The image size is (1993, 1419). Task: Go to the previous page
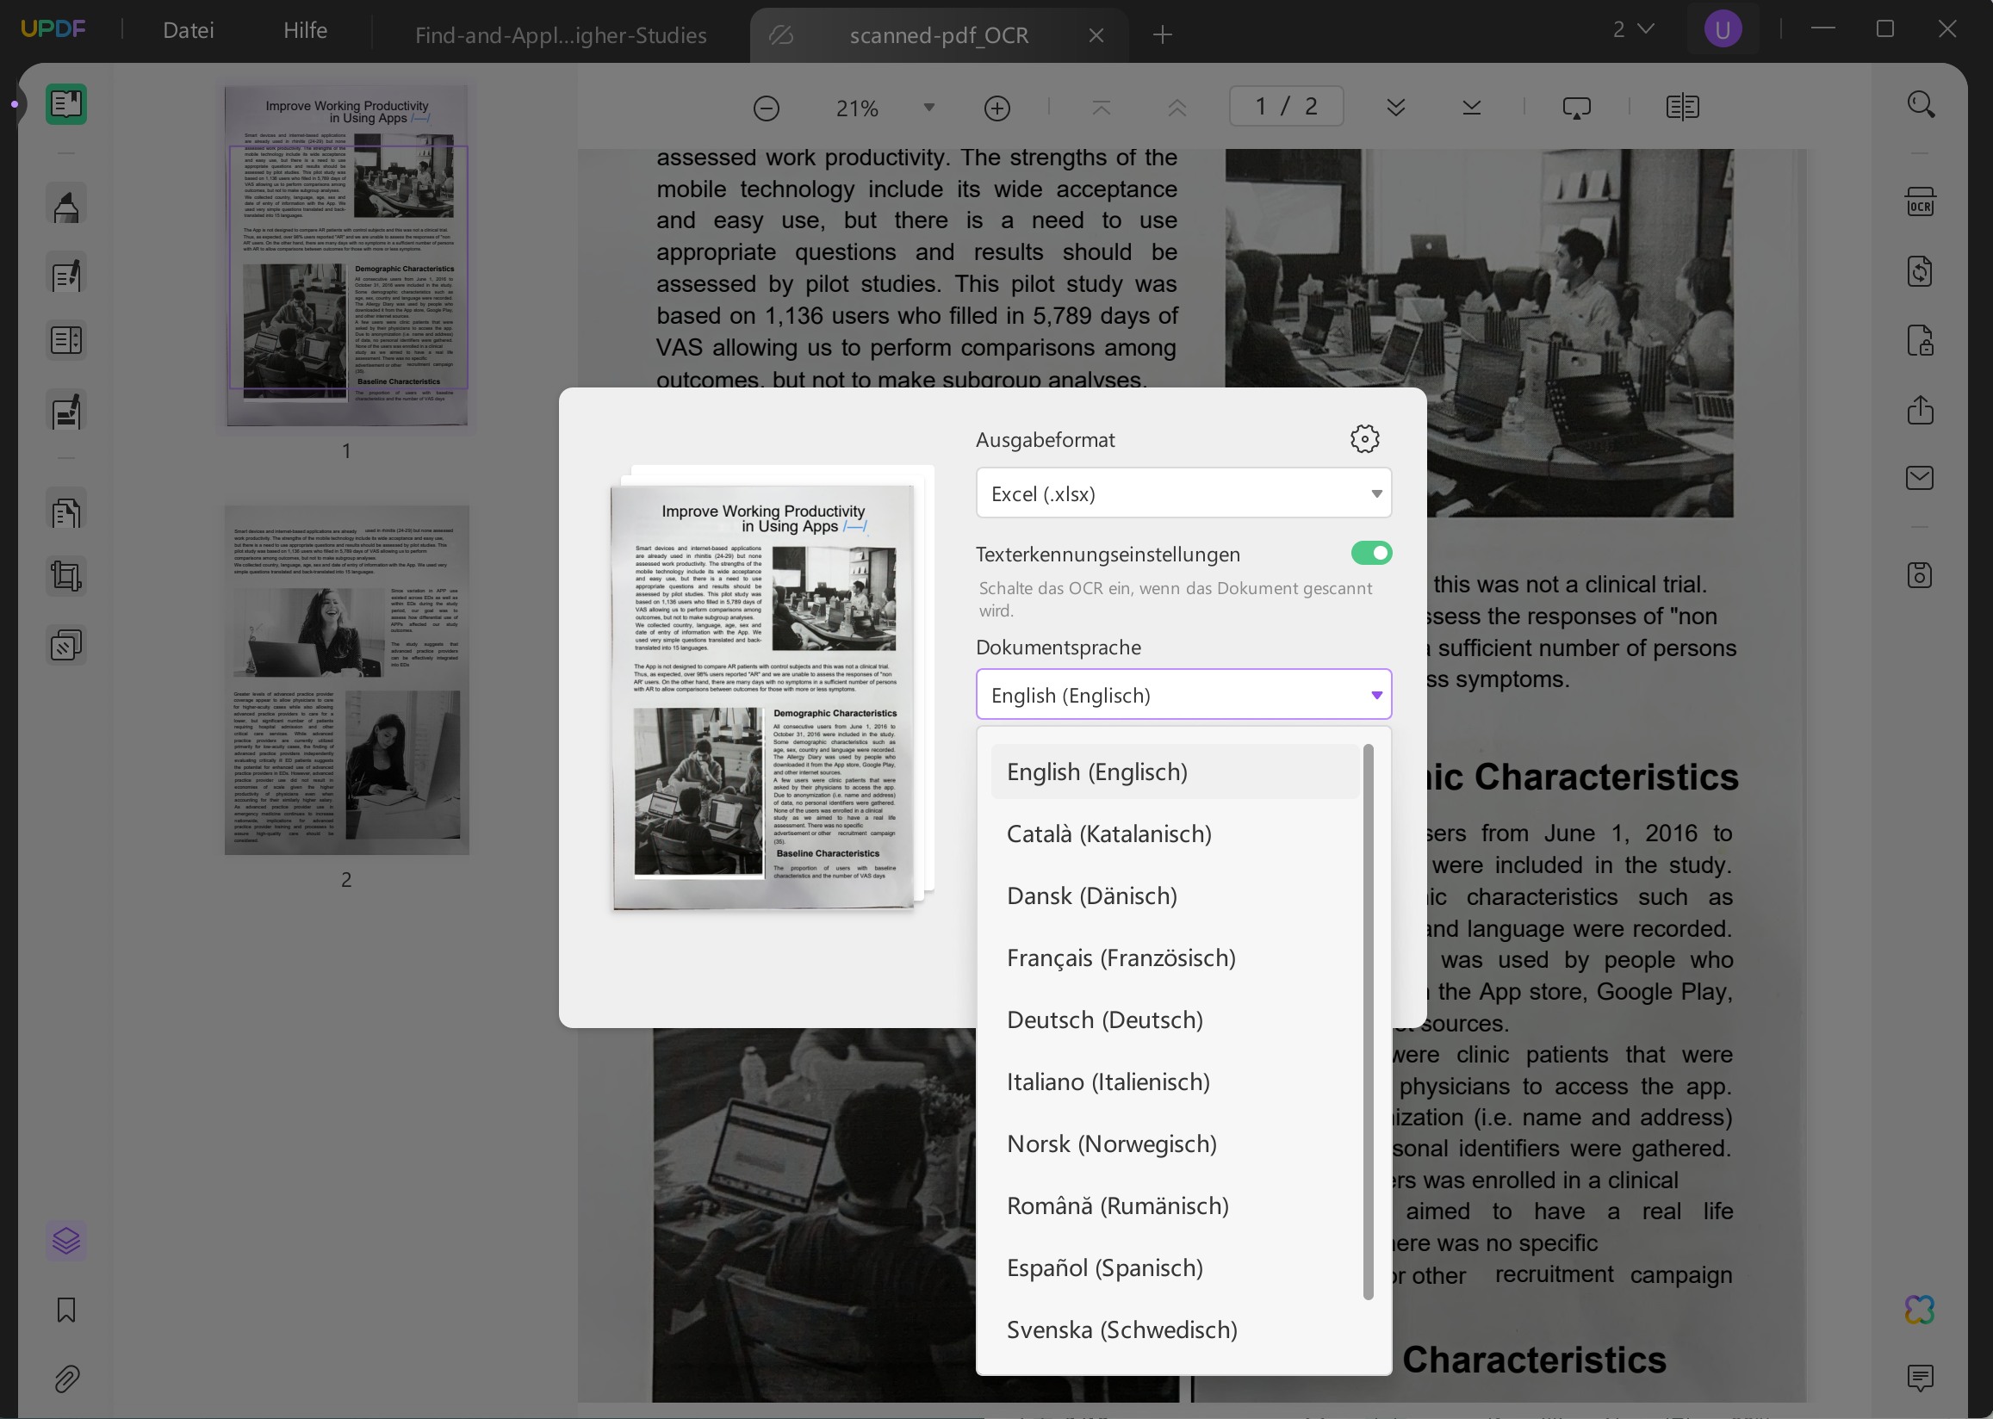[1177, 108]
